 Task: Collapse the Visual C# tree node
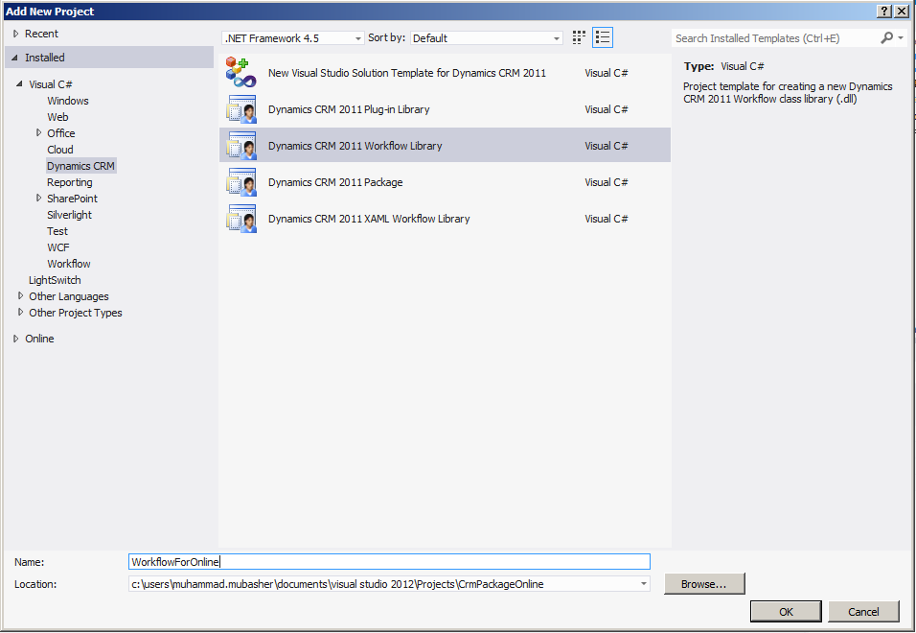(19, 84)
